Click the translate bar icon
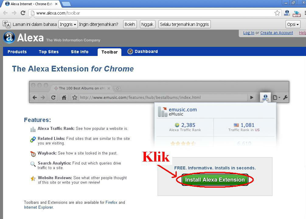The image size is (306, 219). pos(7,24)
